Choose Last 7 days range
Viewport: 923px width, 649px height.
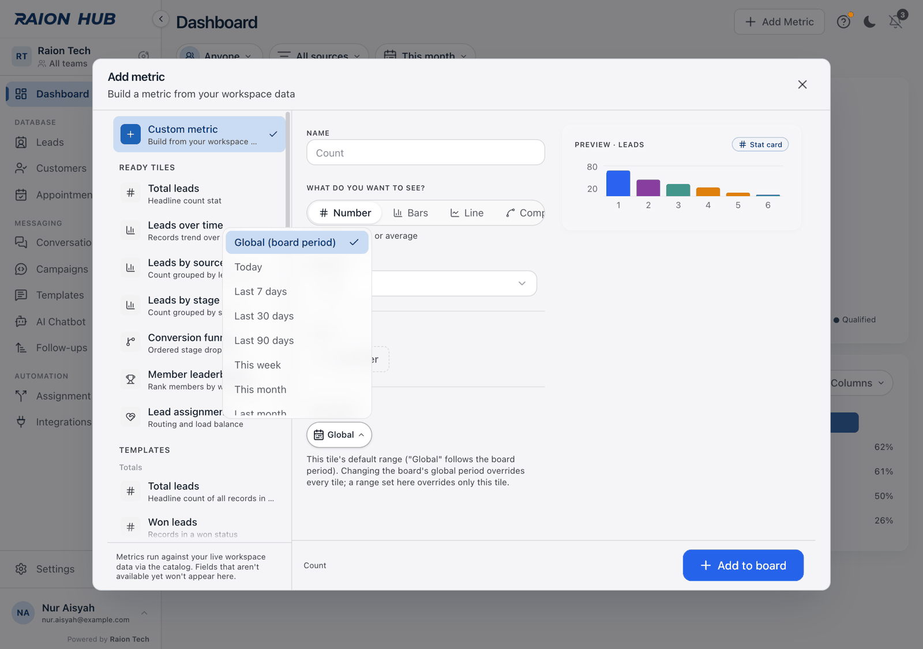click(x=297, y=292)
